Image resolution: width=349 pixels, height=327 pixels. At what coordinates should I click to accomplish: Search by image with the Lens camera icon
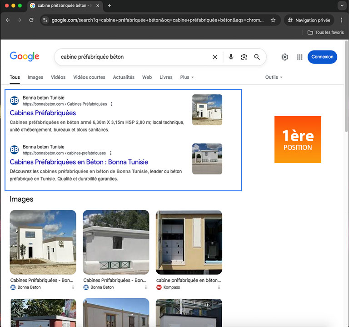tap(244, 57)
